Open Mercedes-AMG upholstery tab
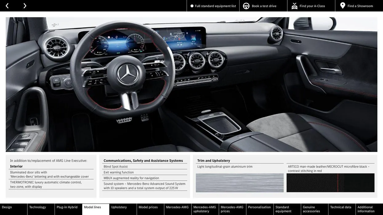Viewport: 383px width, 215px height. (x=205, y=209)
